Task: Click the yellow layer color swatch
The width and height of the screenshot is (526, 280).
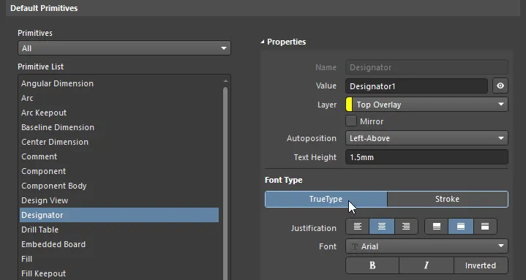Action: point(349,105)
